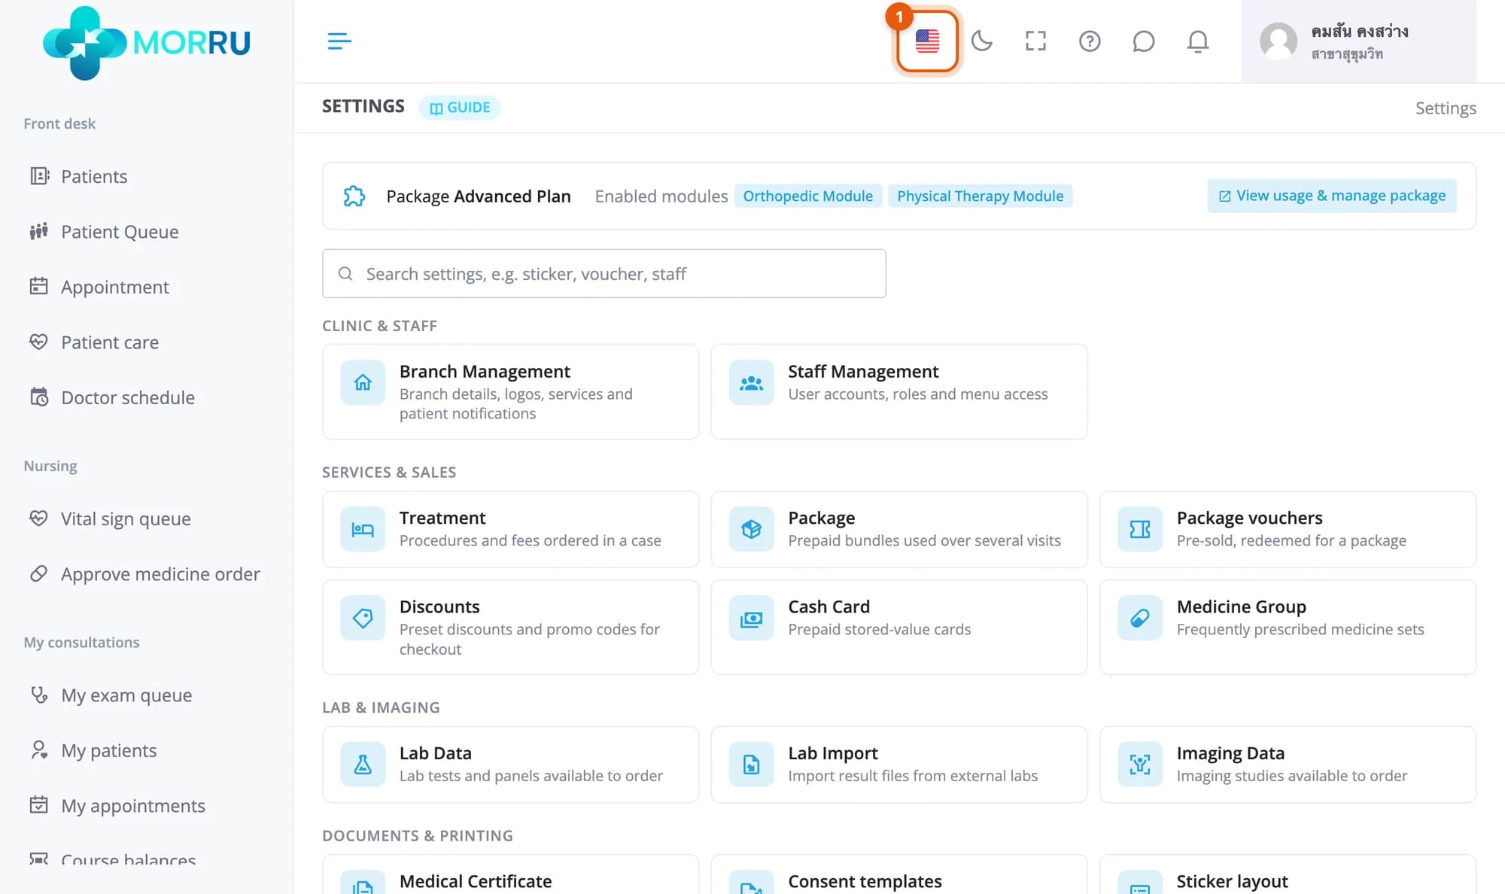This screenshot has width=1505, height=894.
Task: Open the notifications bell icon
Action: point(1197,41)
